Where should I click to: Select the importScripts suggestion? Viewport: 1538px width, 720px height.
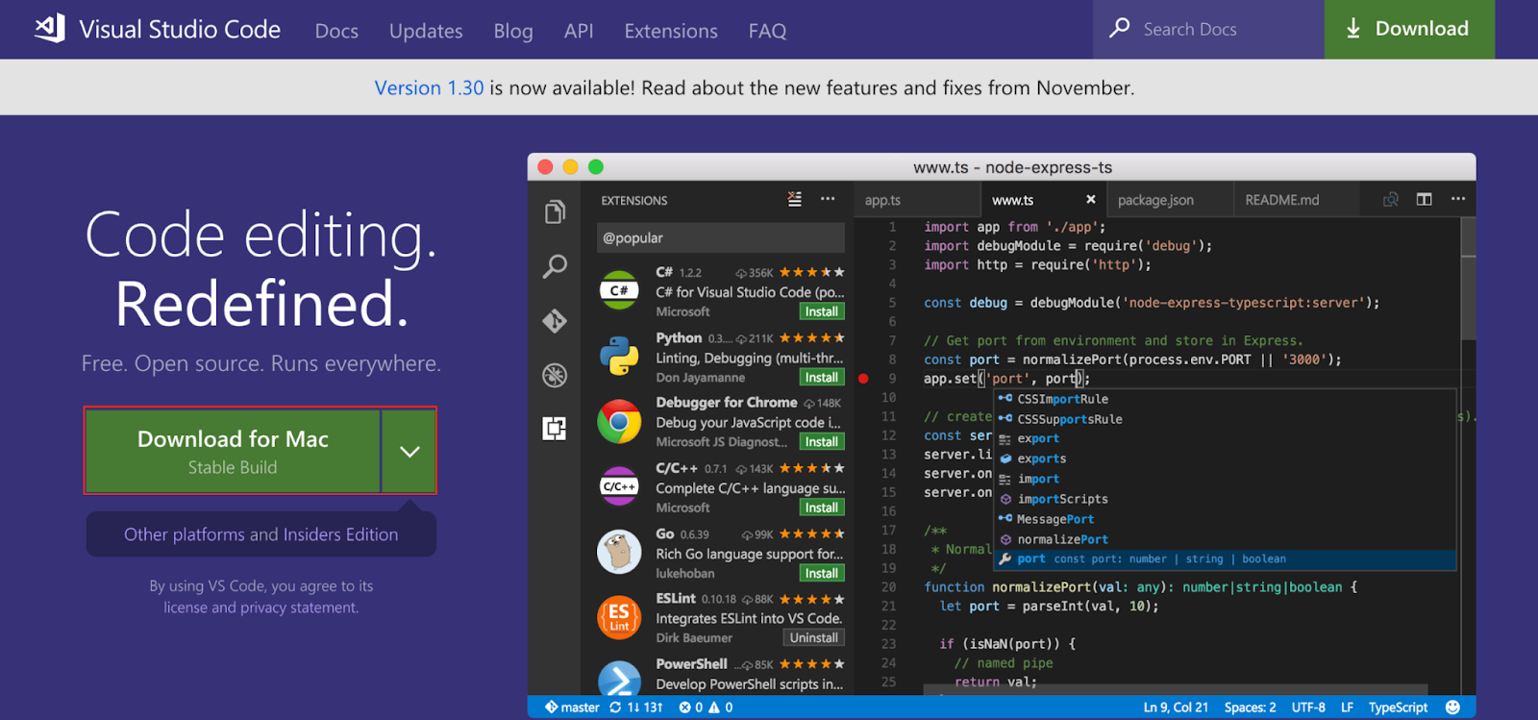1225,499
